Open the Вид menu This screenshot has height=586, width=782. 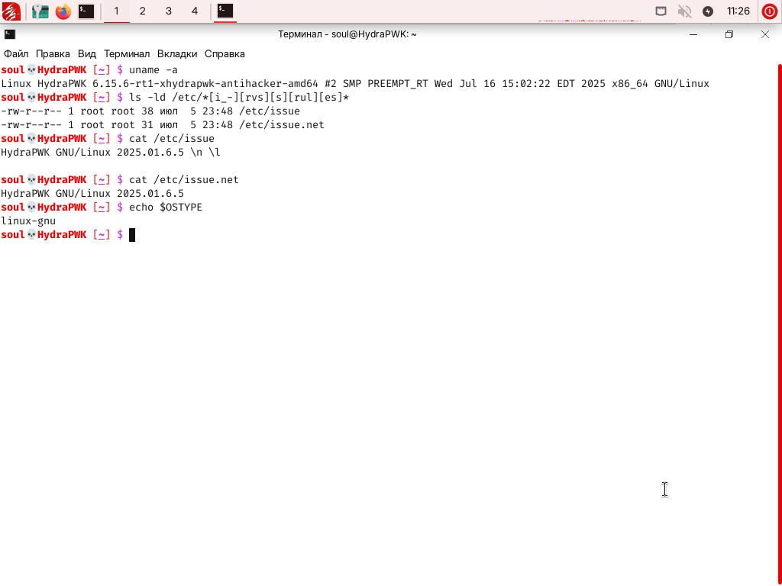coord(87,54)
